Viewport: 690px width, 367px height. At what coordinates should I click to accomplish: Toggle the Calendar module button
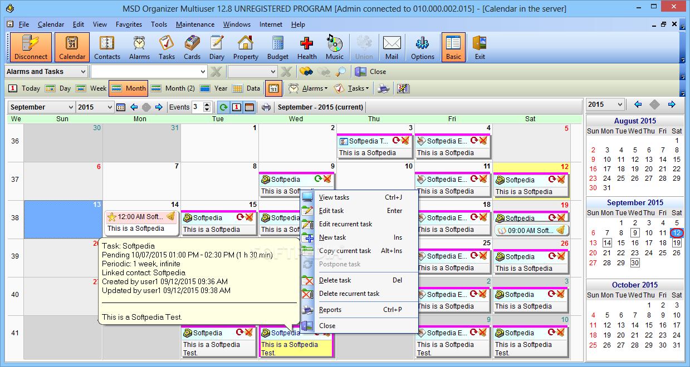point(72,47)
